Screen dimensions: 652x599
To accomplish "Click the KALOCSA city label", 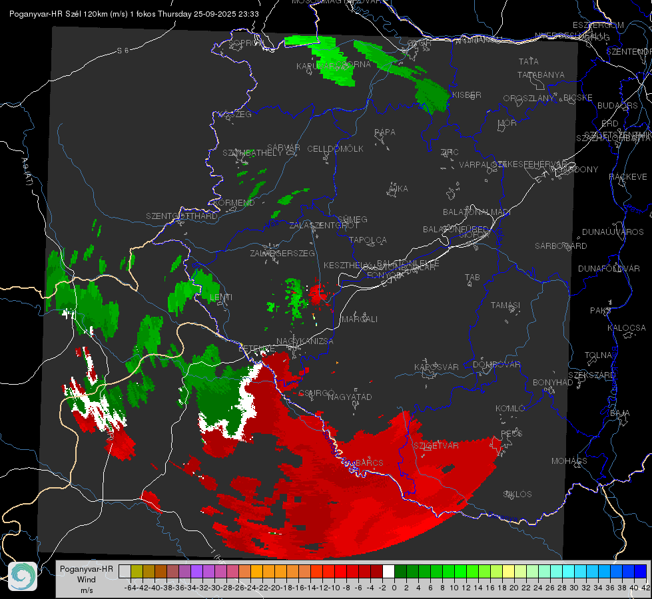I will 626,327.
